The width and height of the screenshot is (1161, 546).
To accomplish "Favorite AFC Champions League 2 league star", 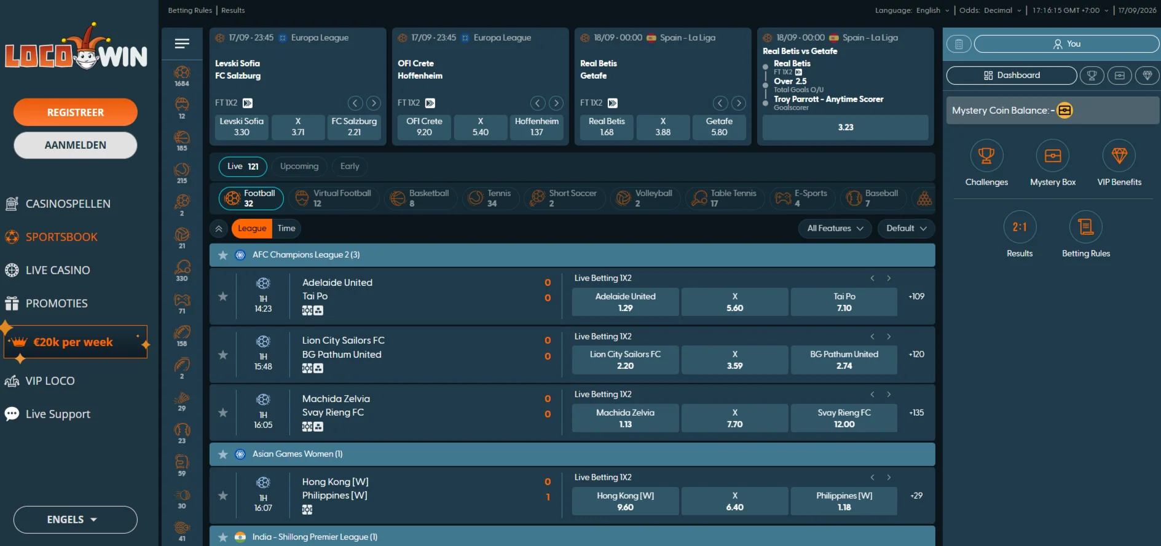I will click(x=223, y=255).
